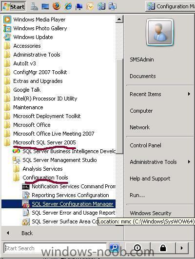Click the Show Desktop quick launch icon

pyautogui.click(x=45, y=6)
